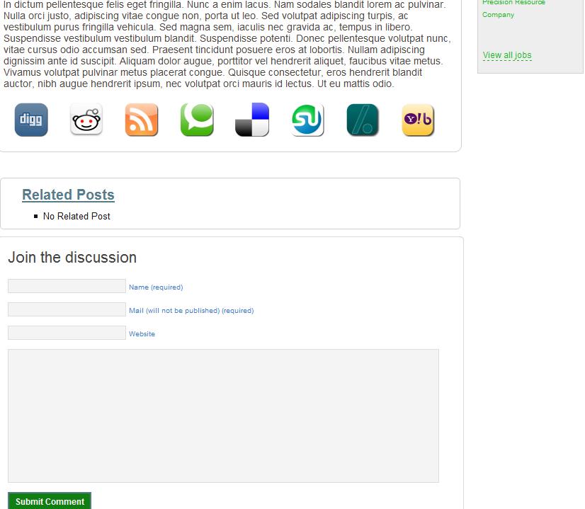Share the post on Digg
This screenshot has height=509, width=585.
pos(31,120)
